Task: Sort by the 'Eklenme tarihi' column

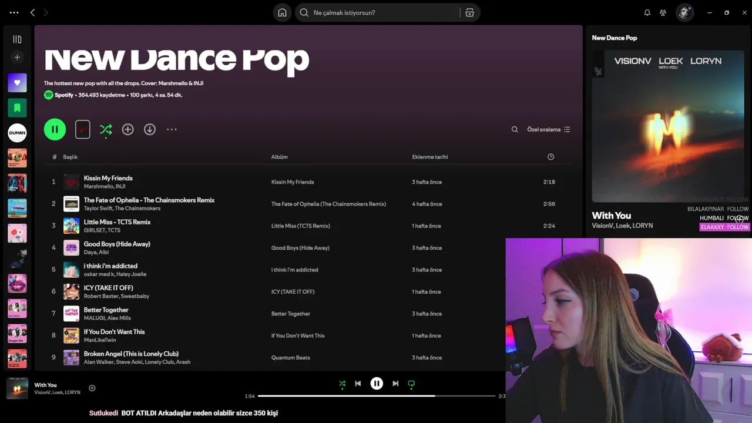Action: [x=430, y=157]
